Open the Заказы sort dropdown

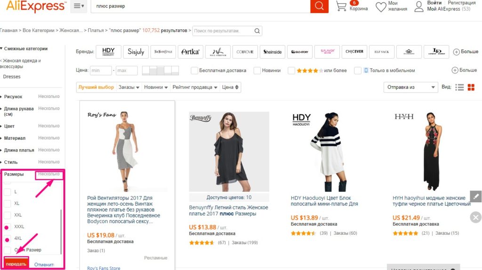129,87
